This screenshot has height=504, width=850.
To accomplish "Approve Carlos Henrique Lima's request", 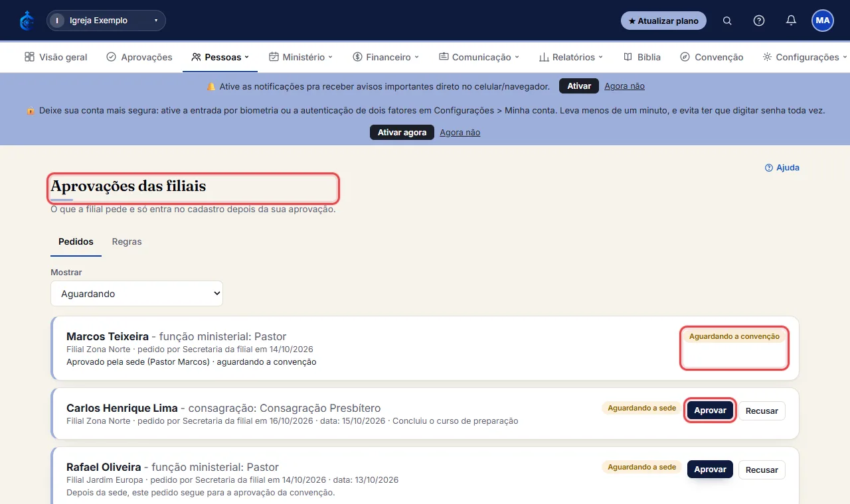I will pos(710,410).
